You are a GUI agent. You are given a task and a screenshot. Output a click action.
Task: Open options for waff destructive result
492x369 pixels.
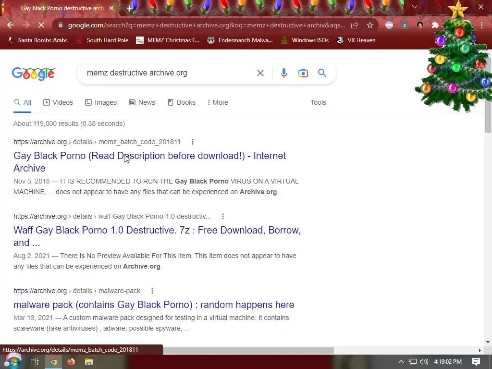(223, 216)
